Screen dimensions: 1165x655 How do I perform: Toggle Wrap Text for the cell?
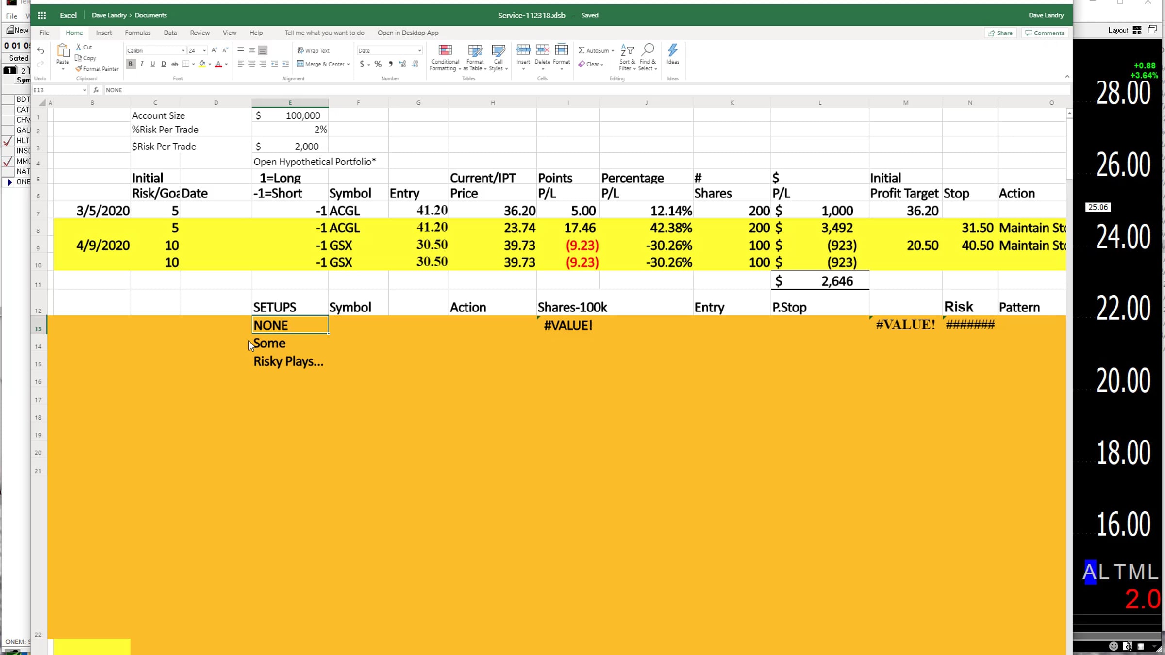pyautogui.click(x=313, y=50)
